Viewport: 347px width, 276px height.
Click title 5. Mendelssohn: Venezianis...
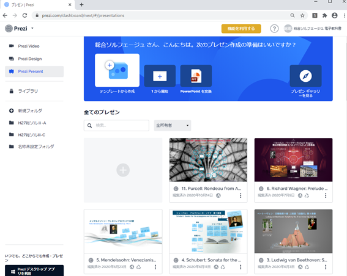coord(126,260)
